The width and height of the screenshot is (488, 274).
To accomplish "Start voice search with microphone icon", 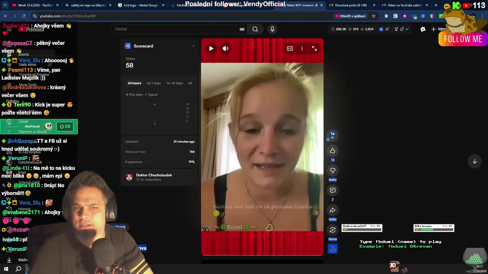I will 272,29.
